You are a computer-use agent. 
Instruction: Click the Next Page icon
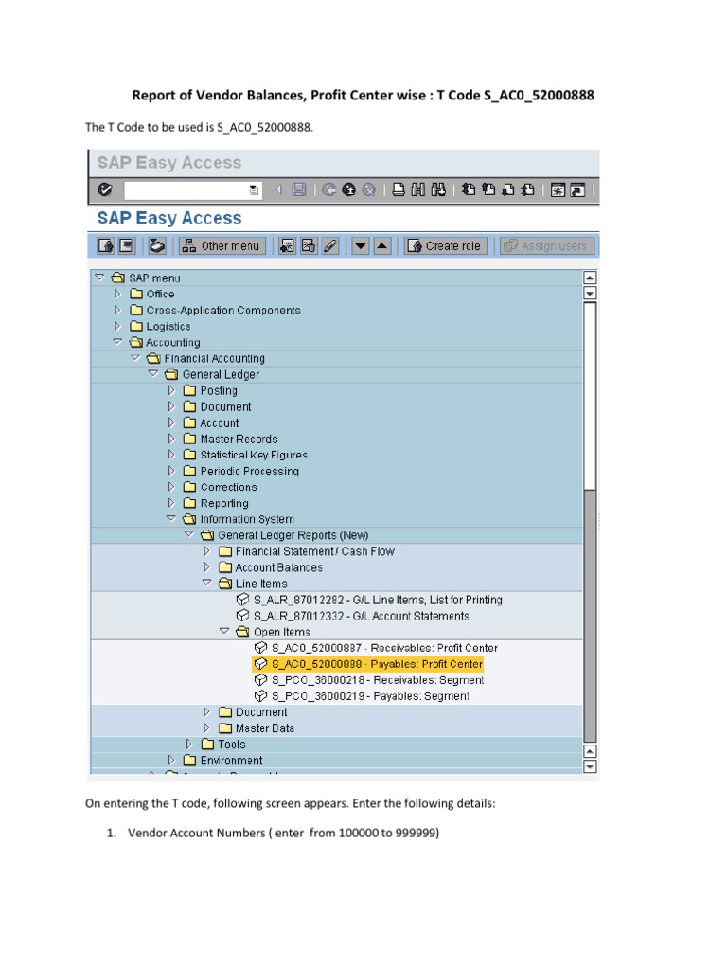coord(508,189)
